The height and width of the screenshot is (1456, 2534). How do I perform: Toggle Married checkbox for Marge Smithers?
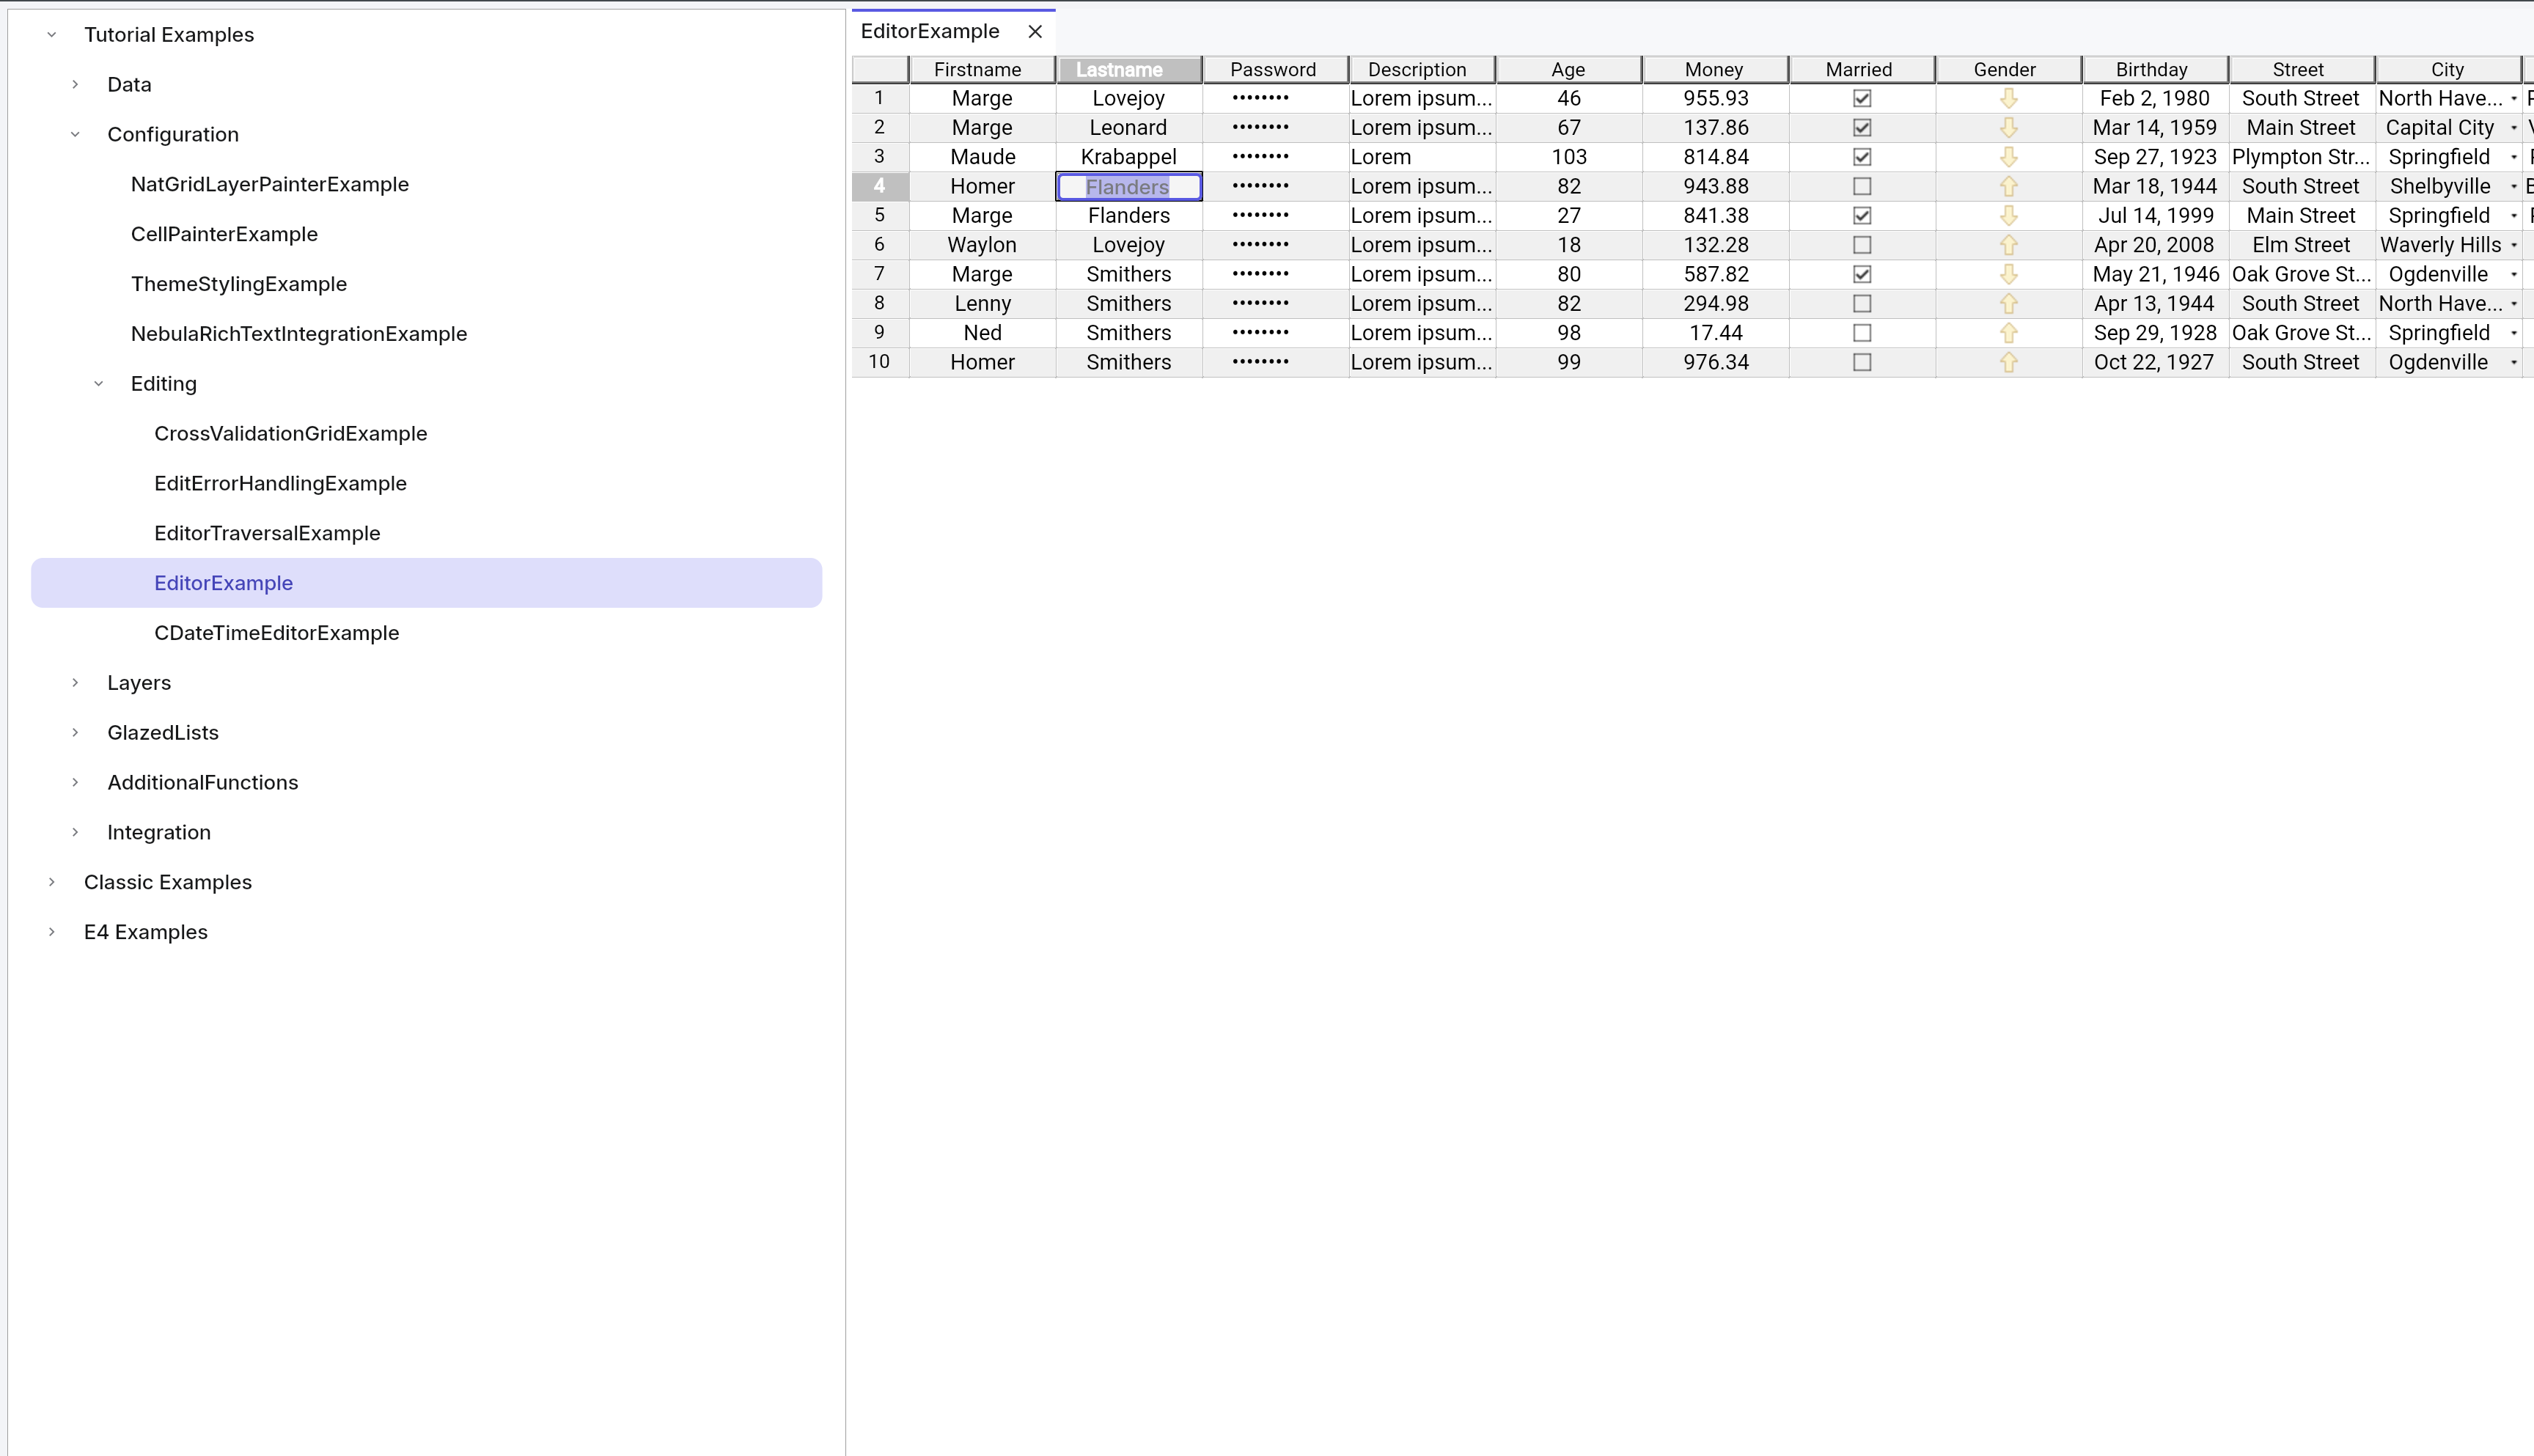[1861, 274]
